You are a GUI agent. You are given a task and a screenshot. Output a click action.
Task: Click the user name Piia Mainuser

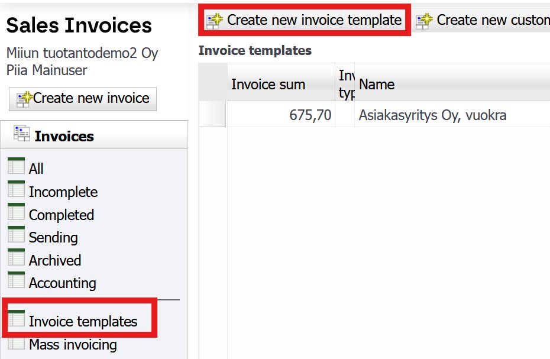(x=47, y=70)
